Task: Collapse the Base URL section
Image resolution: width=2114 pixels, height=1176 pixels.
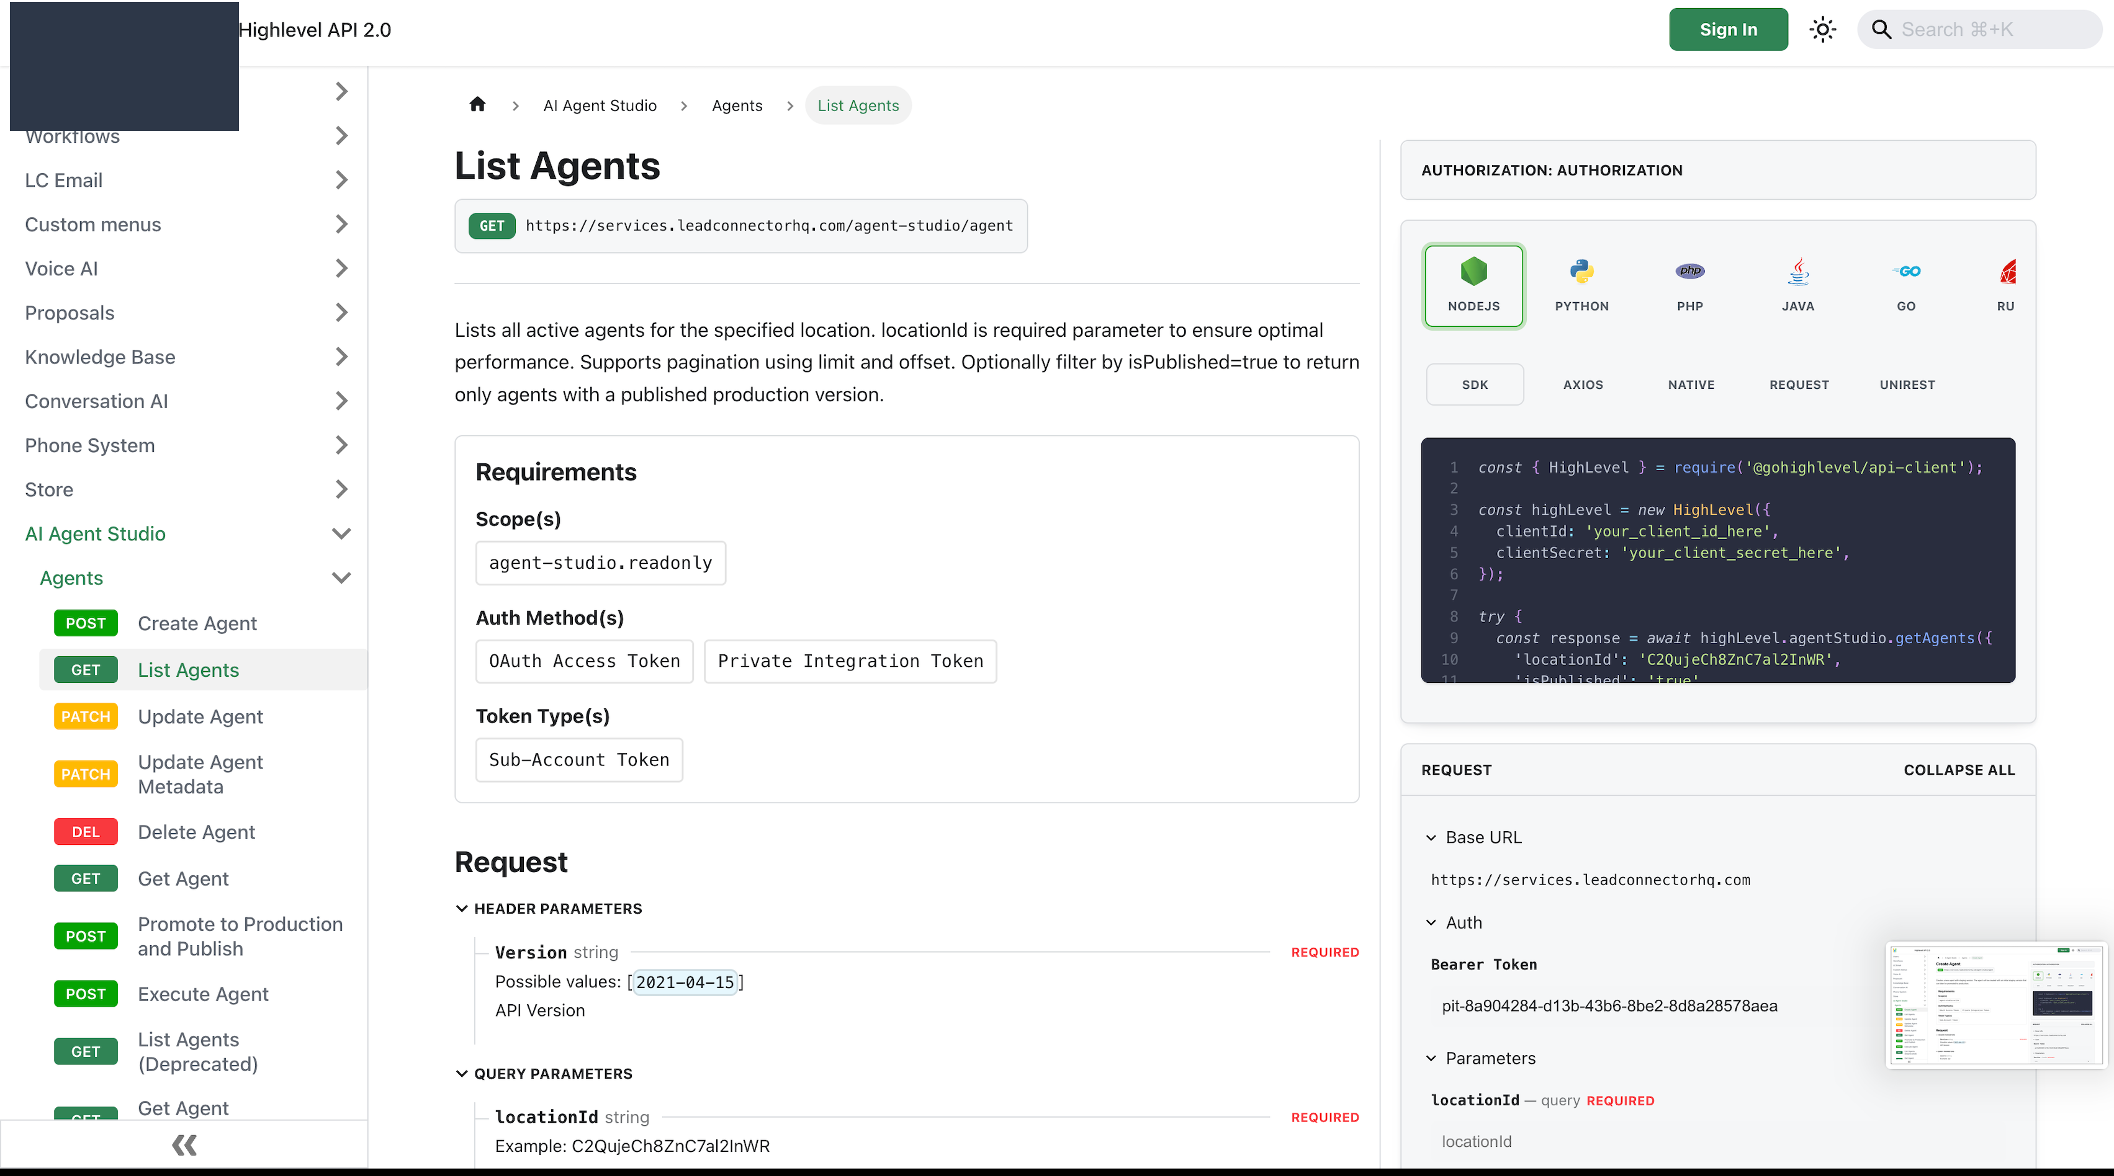Action: point(1431,837)
